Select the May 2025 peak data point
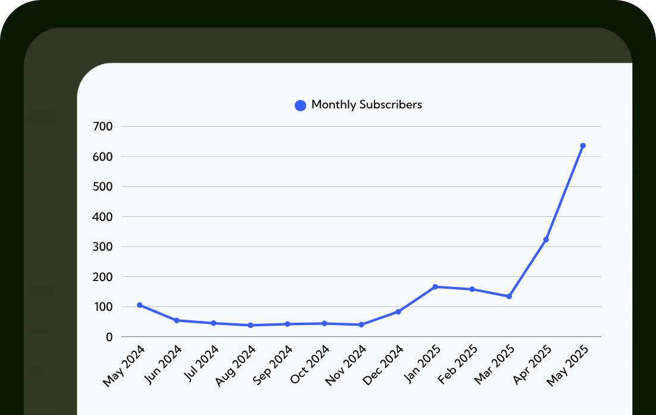Screen dimensions: 656x415 (x=583, y=146)
